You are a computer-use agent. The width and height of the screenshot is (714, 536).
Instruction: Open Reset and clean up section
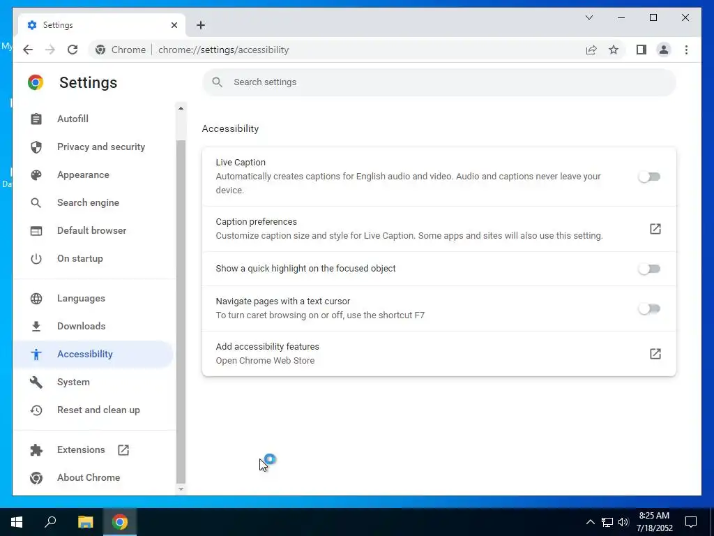(94, 410)
